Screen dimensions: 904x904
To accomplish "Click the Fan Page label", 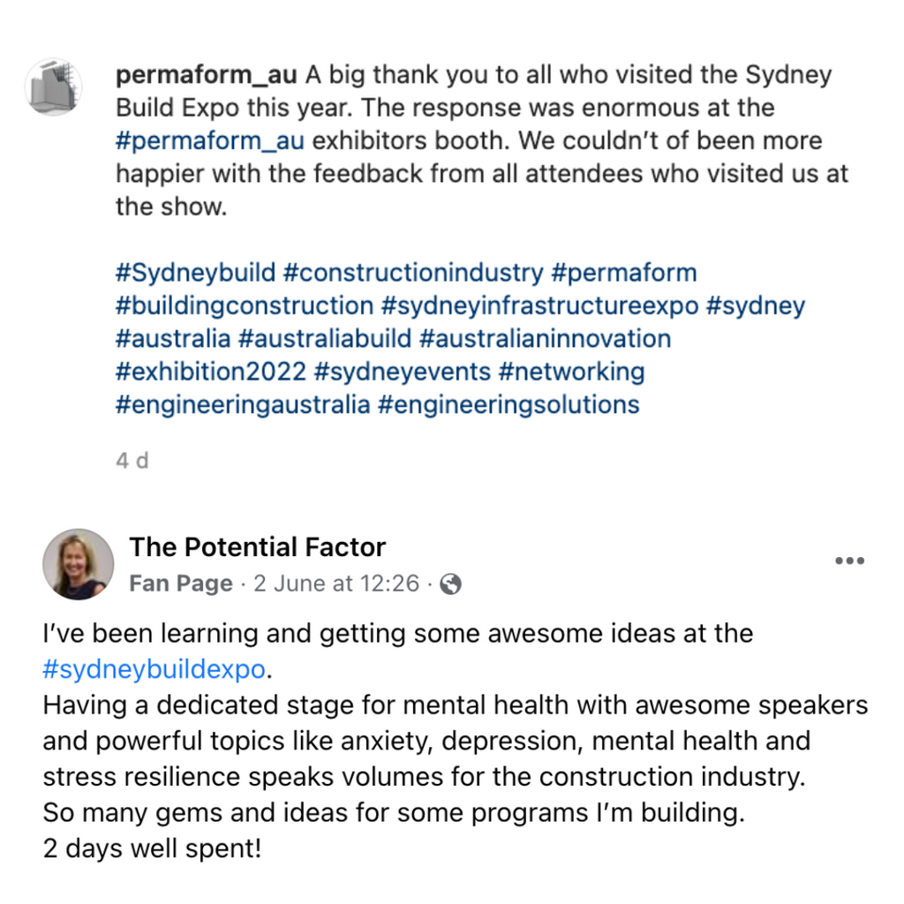I will click(x=181, y=584).
